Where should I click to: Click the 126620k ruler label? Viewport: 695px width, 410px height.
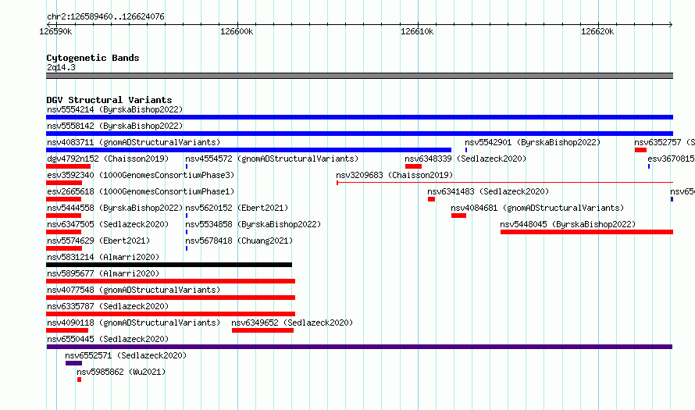[597, 31]
